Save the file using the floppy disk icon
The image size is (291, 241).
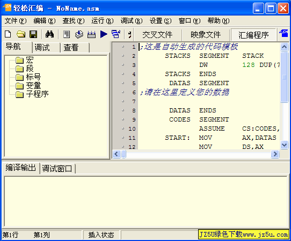pyautogui.click(x=34, y=34)
